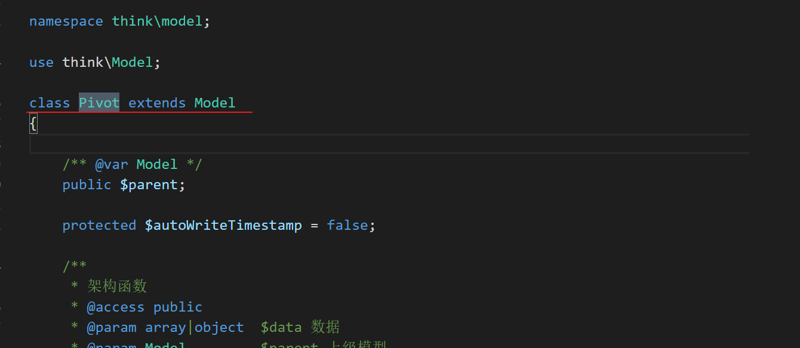This screenshot has height=348, width=800.
Task: Click the highlighted Pivot class name
Action: pyautogui.click(x=99, y=103)
